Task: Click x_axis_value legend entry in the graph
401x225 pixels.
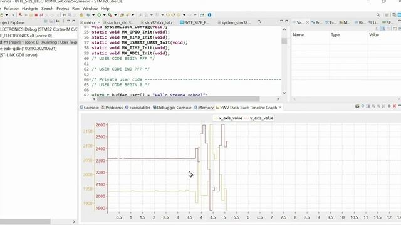Action: point(228,118)
